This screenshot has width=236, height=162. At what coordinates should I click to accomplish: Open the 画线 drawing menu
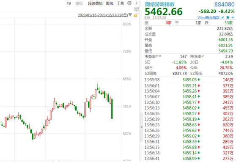coord(110,3)
